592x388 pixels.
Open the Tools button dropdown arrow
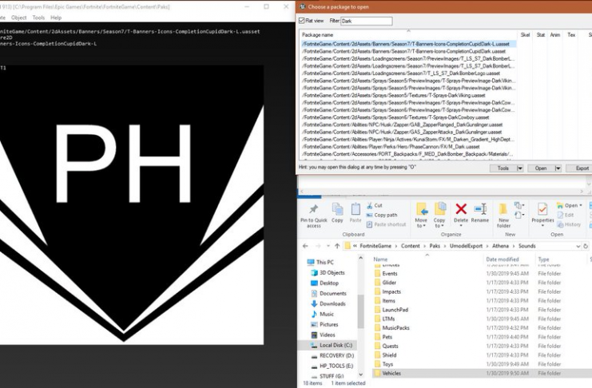click(x=520, y=168)
